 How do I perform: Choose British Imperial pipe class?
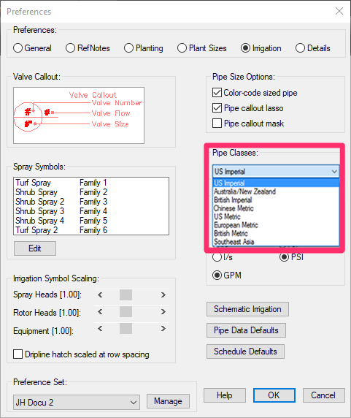pos(276,200)
